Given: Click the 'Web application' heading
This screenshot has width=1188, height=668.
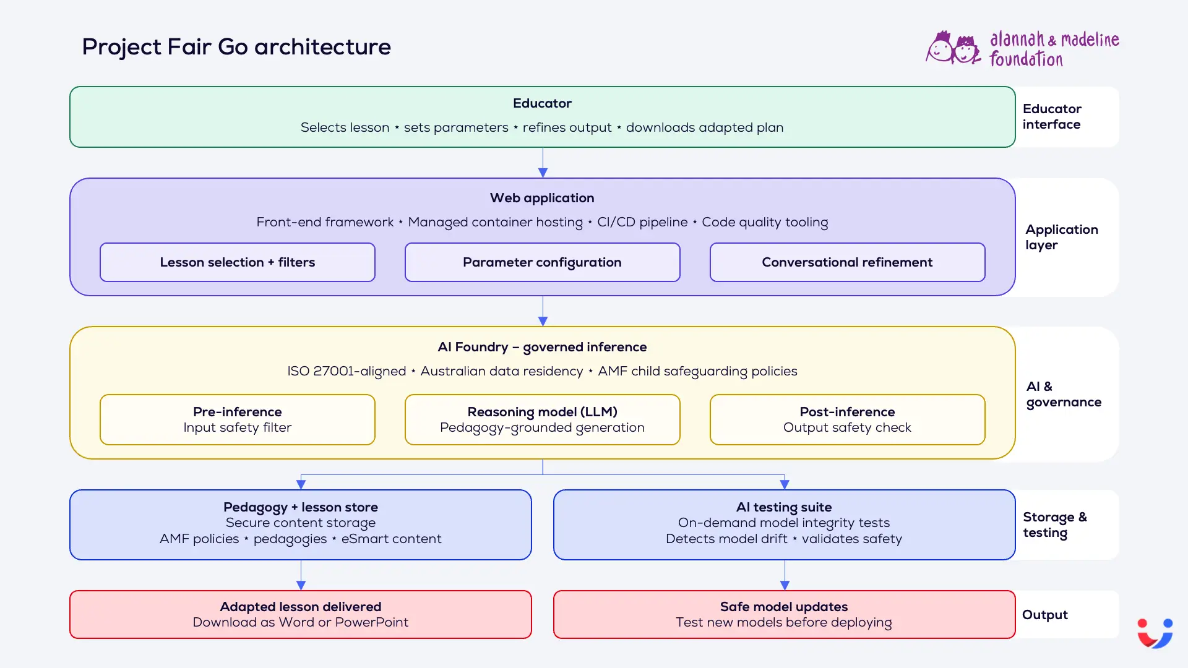Looking at the screenshot, I should tap(542, 198).
